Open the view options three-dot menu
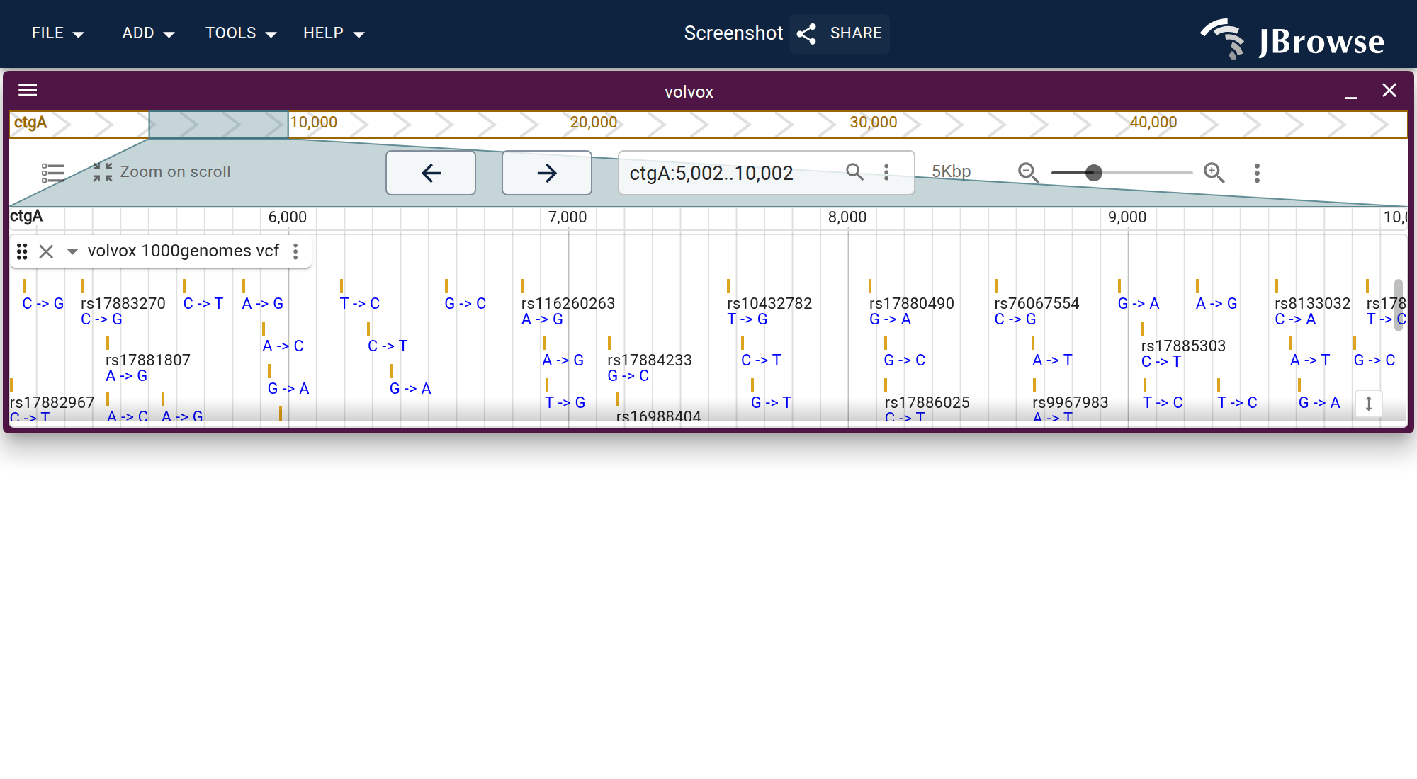Image resolution: width=1417 pixels, height=779 pixels. 1257,173
